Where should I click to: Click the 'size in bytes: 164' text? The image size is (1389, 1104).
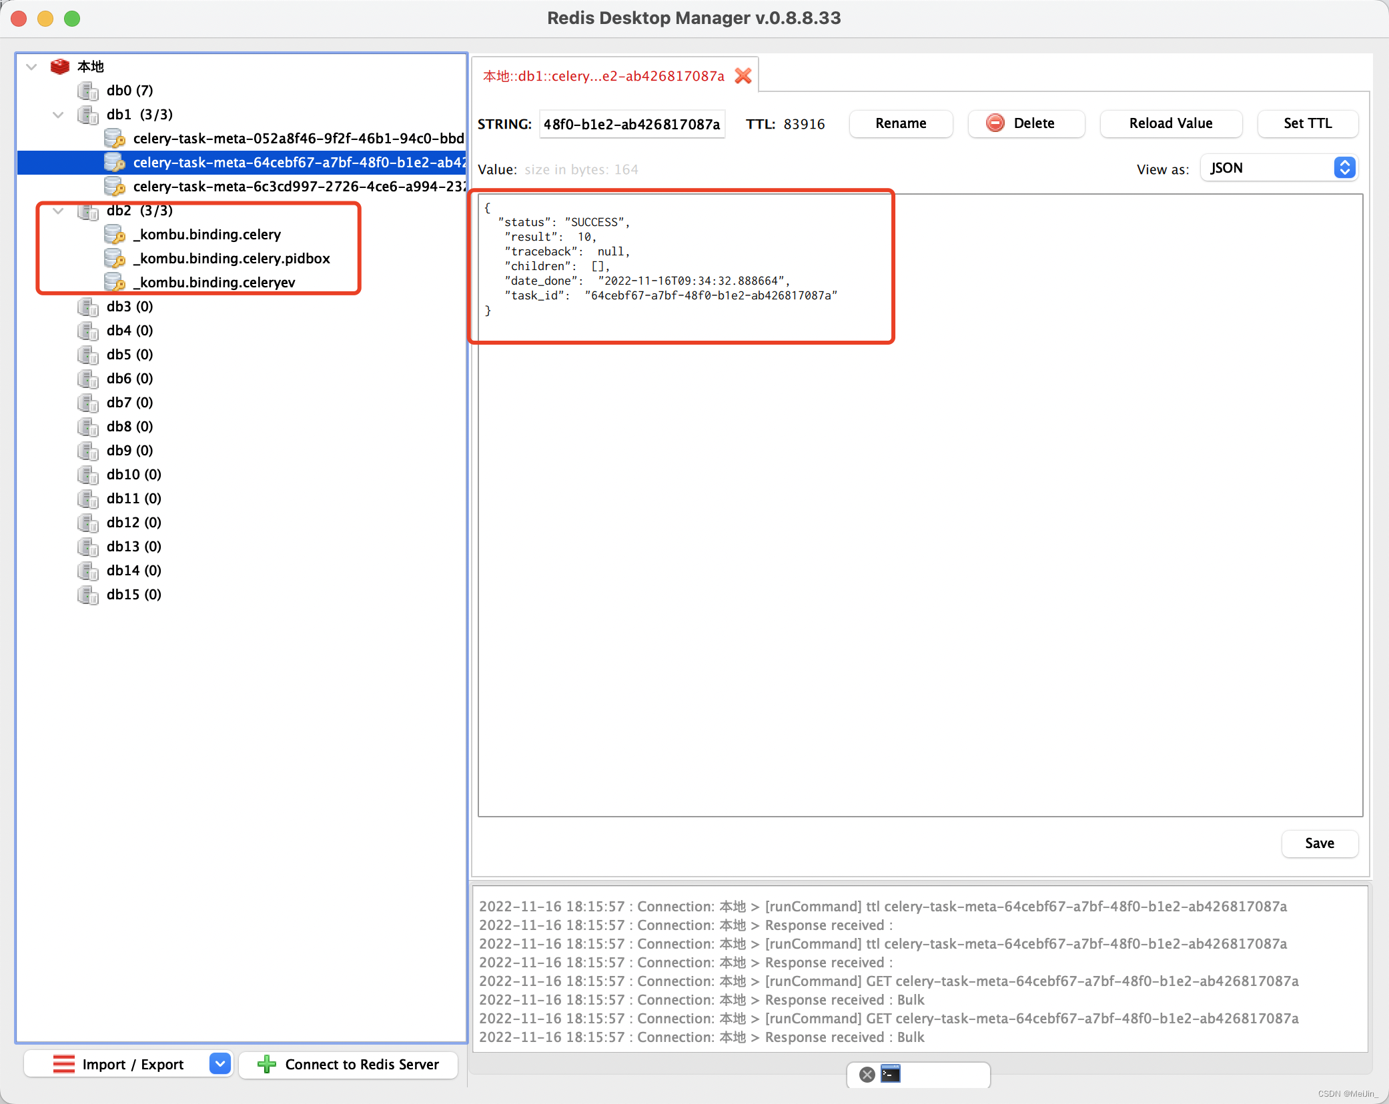pyautogui.click(x=581, y=169)
